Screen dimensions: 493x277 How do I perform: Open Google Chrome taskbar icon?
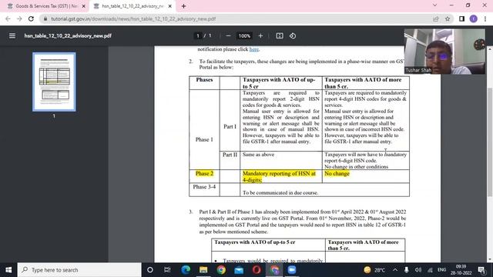[221, 270]
